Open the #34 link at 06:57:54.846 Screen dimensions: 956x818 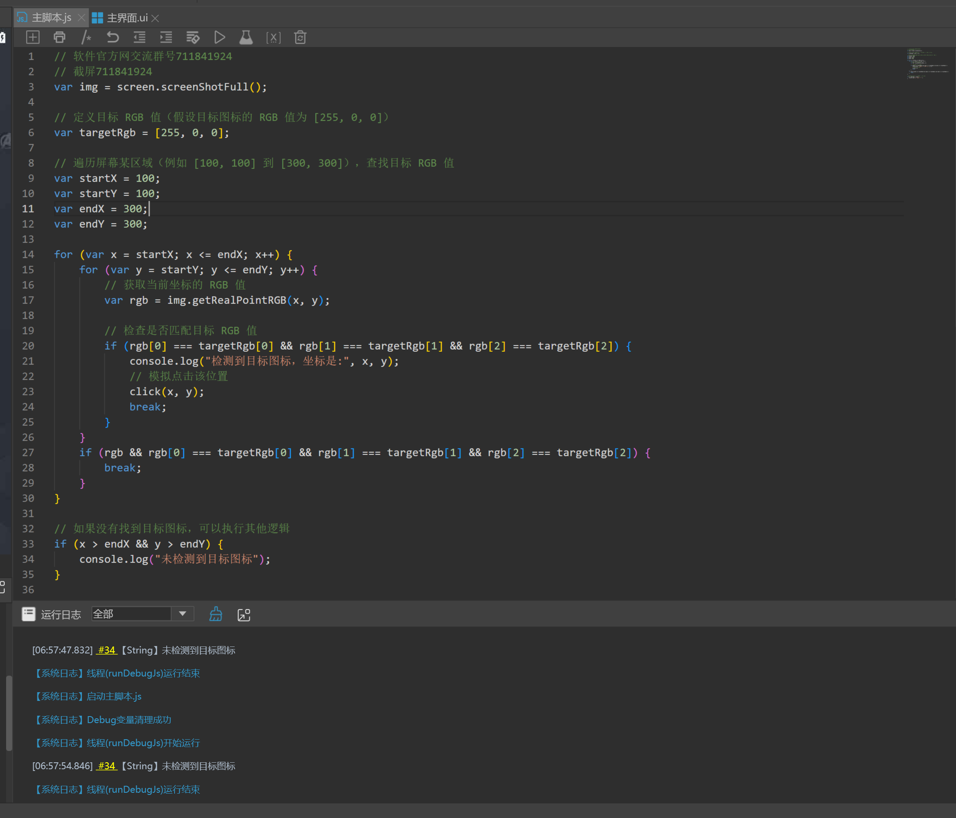[107, 766]
